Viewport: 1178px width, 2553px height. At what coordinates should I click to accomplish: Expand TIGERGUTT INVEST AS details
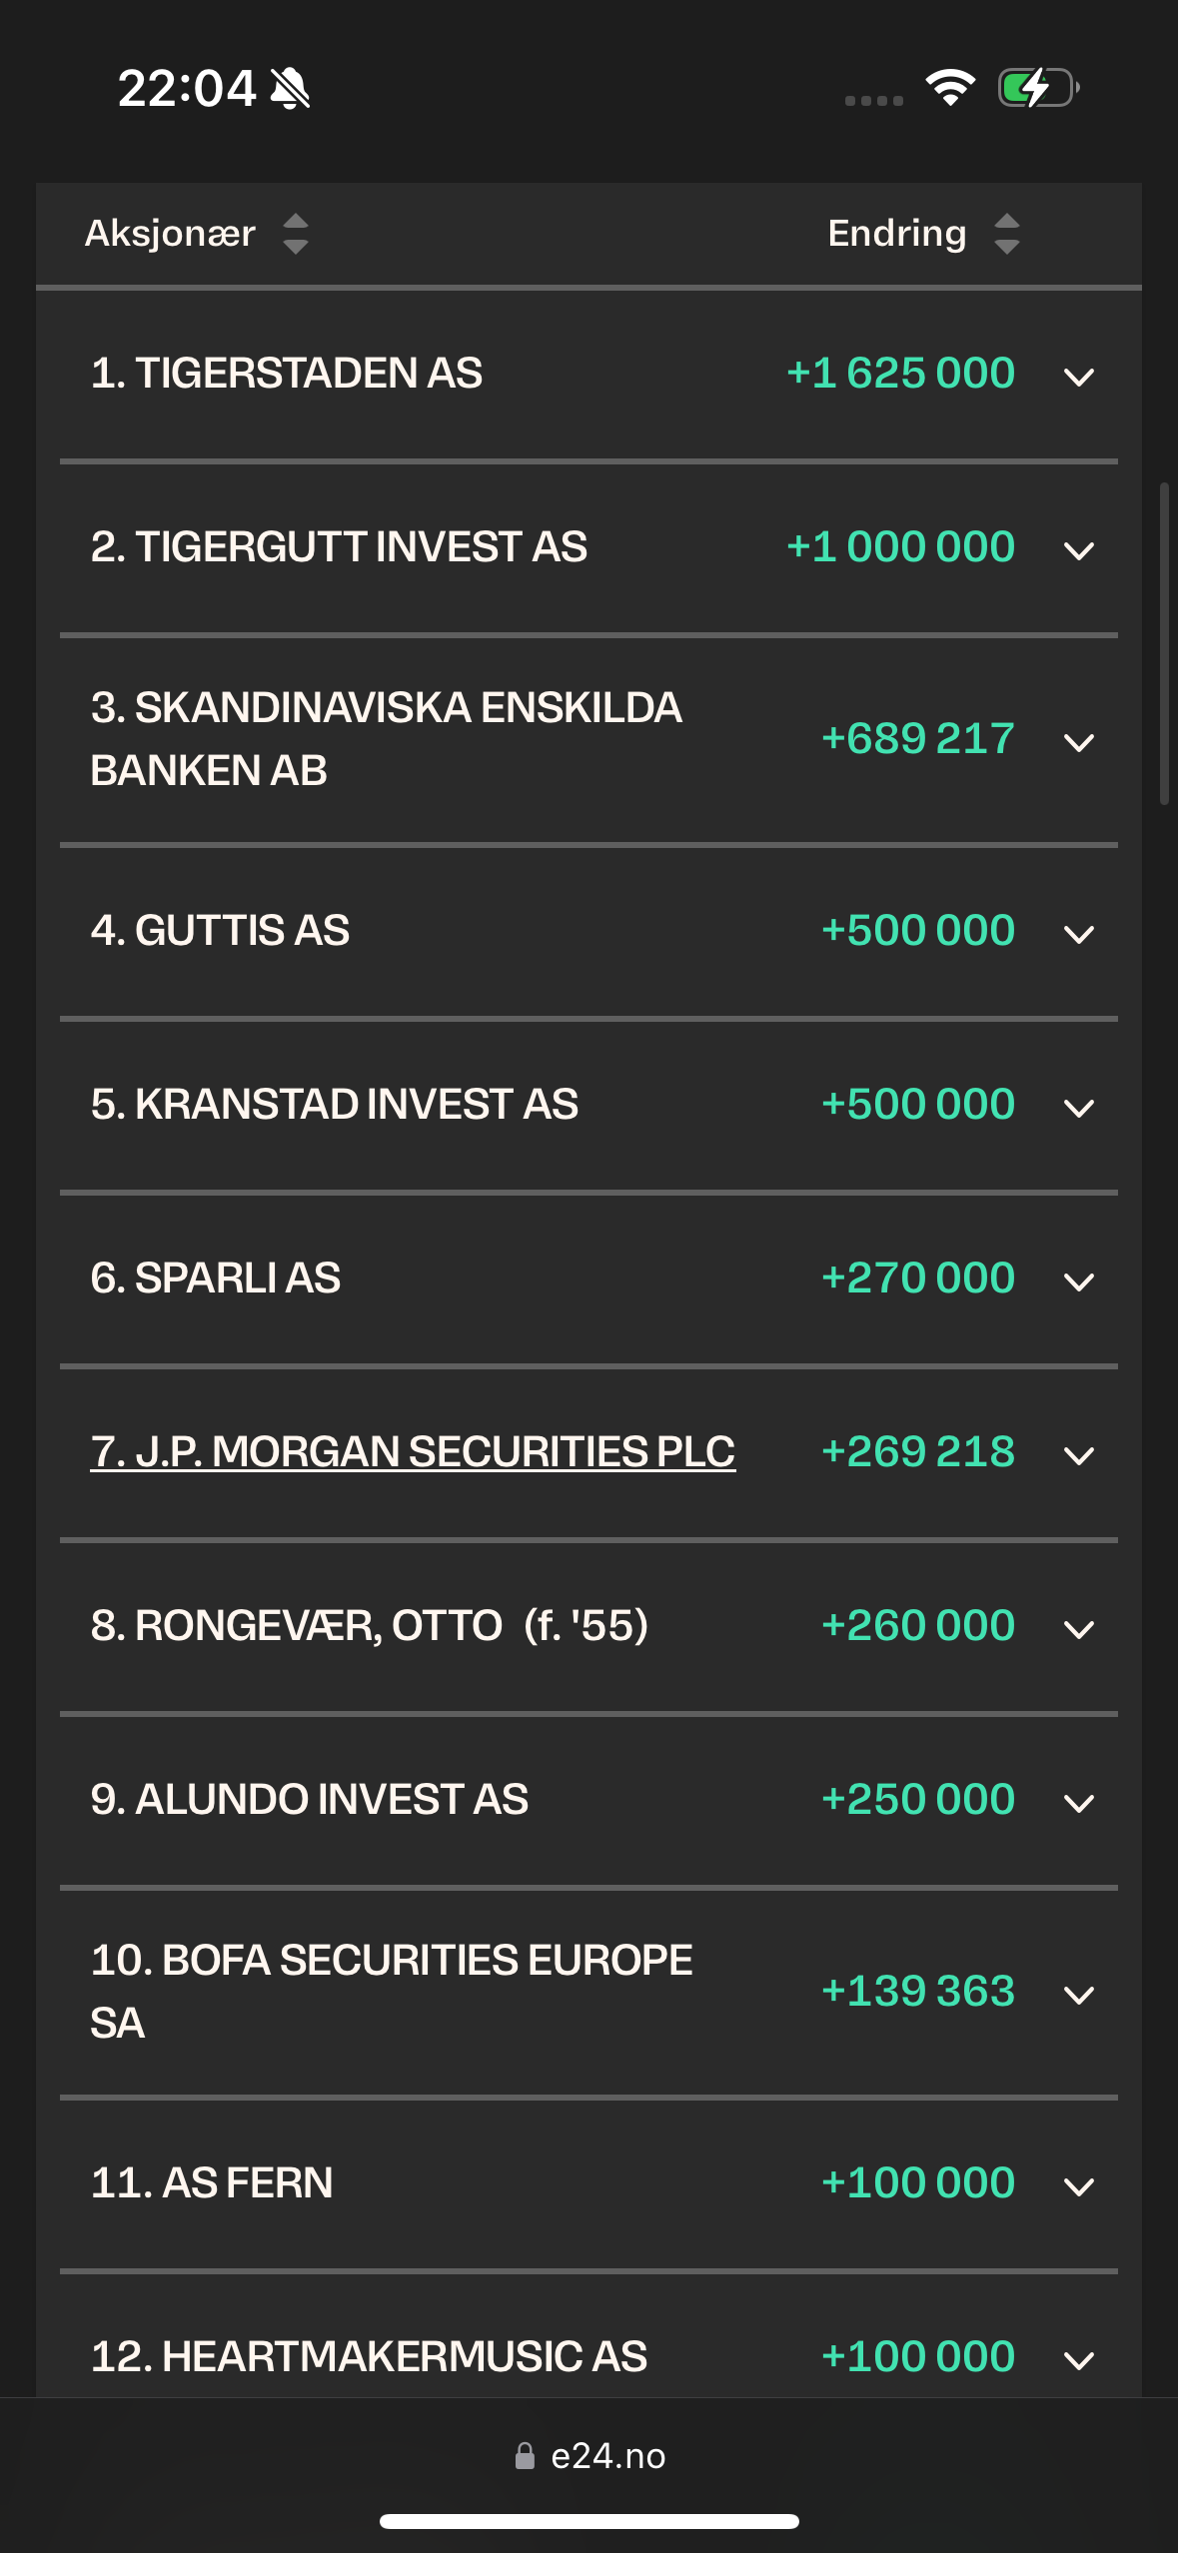[x=1079, y=550]
